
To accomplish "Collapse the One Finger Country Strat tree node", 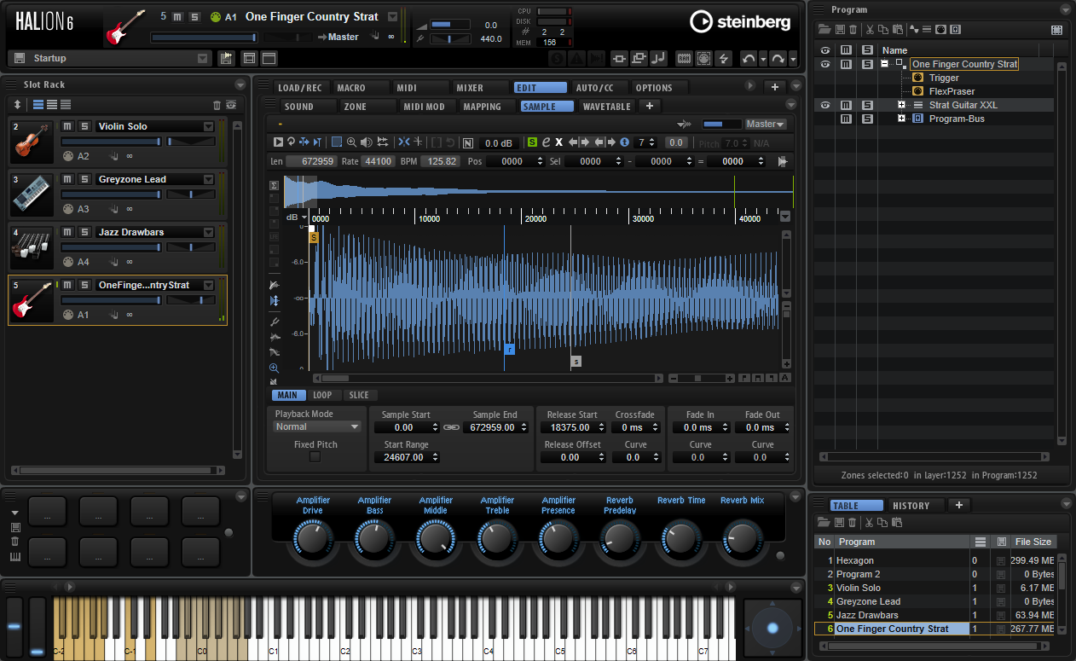I will coord(885,64).
